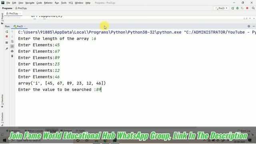Toggle scroll to end of console
Screen dimensions: 256x144
point(12,46)
